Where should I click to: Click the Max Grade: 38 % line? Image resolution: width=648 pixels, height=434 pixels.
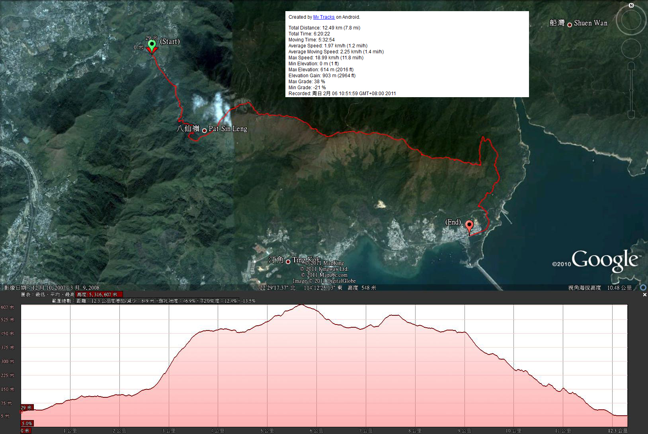click(x=306, y=82)
